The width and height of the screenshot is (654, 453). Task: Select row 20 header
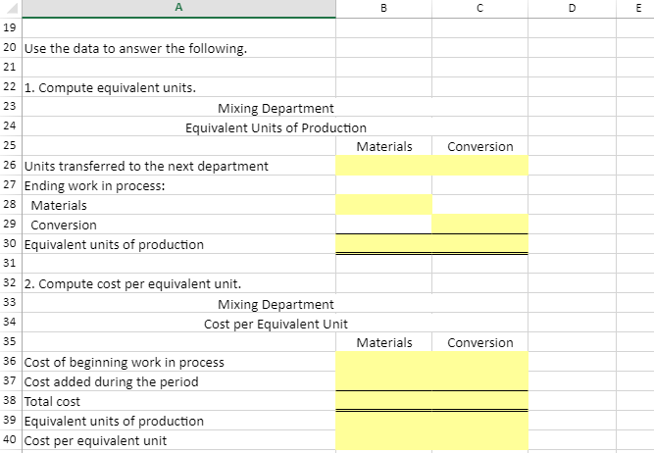tap(11, 47)
